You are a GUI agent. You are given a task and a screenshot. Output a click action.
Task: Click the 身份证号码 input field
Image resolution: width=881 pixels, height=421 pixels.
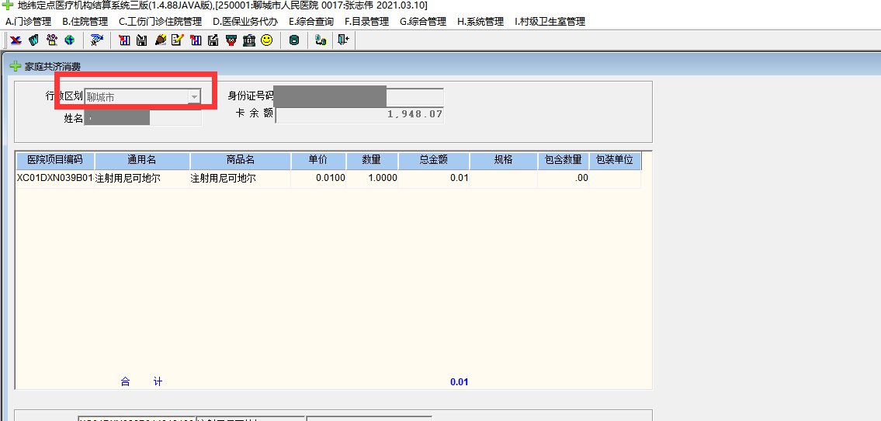[359, 96]
